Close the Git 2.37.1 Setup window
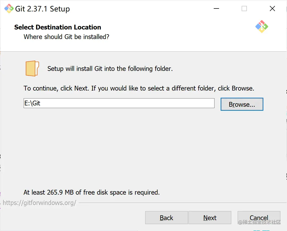This screenshot has height=231, width=287. click(272, 8)
